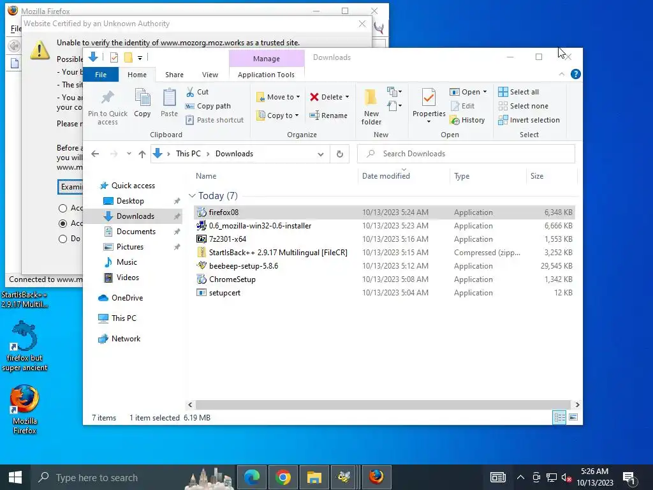Viewport: 653px width, 490px height.
Task: Go back in Explorer navigation
Action: 95,154
